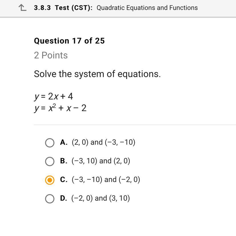The height and width of the screenshot is (236, 236).
Task: Click Quadratic Equations and Functions header text
Action: (147, 8)
